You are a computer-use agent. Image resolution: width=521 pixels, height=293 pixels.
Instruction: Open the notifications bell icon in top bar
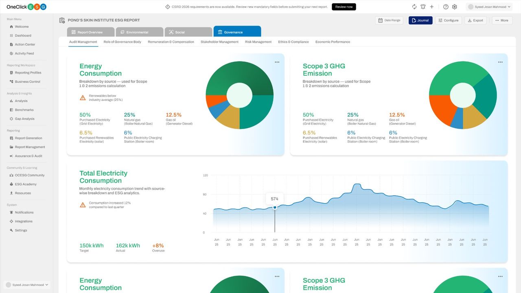click(x=423, y=7)
